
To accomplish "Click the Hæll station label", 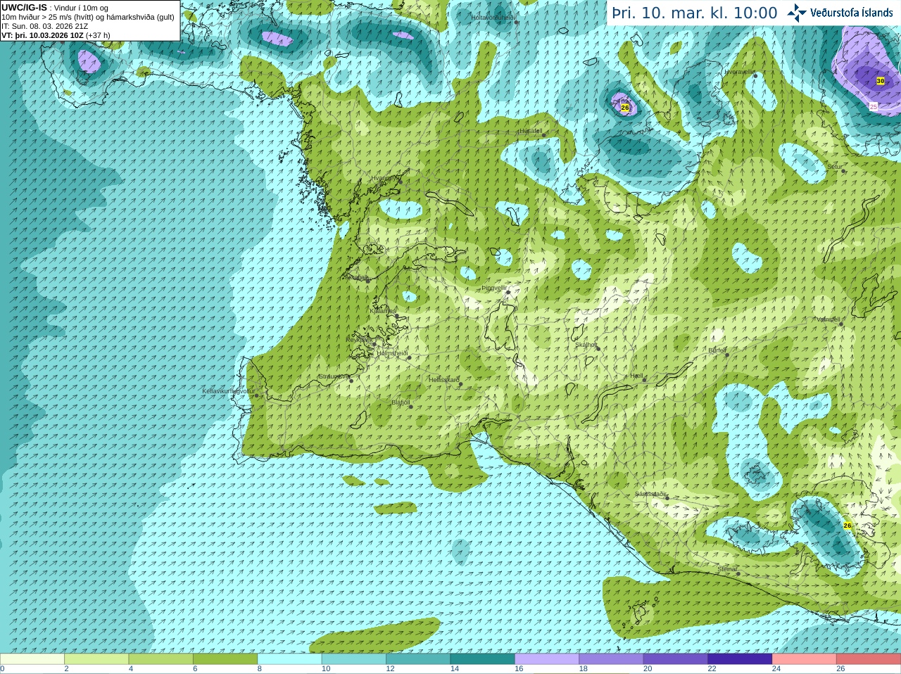I will (x=637, y=376).
